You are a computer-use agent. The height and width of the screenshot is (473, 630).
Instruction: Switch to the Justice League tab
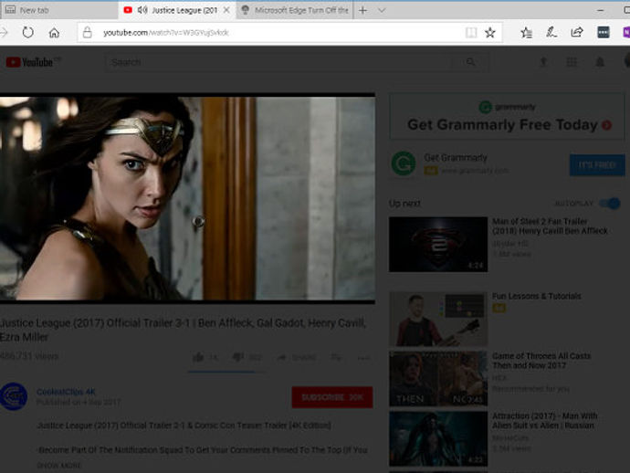(x=177, y=10)
